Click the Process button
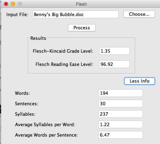160x144 pixels. tap(82, 28)
